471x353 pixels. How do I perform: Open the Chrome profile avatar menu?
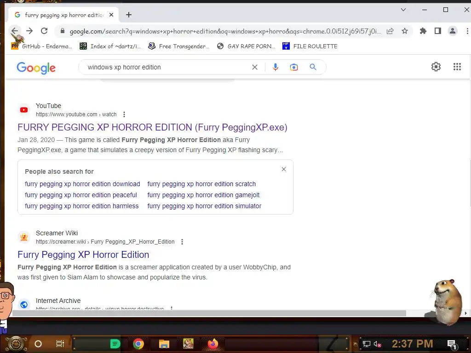click(x=453, y=31)
